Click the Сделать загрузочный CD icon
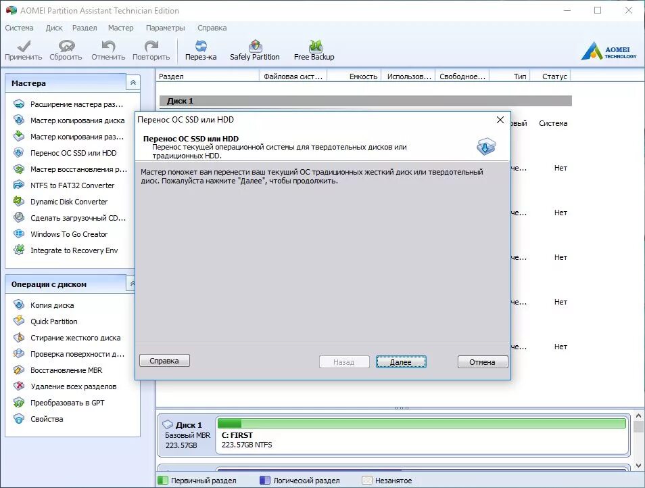 tap(19, 217)
